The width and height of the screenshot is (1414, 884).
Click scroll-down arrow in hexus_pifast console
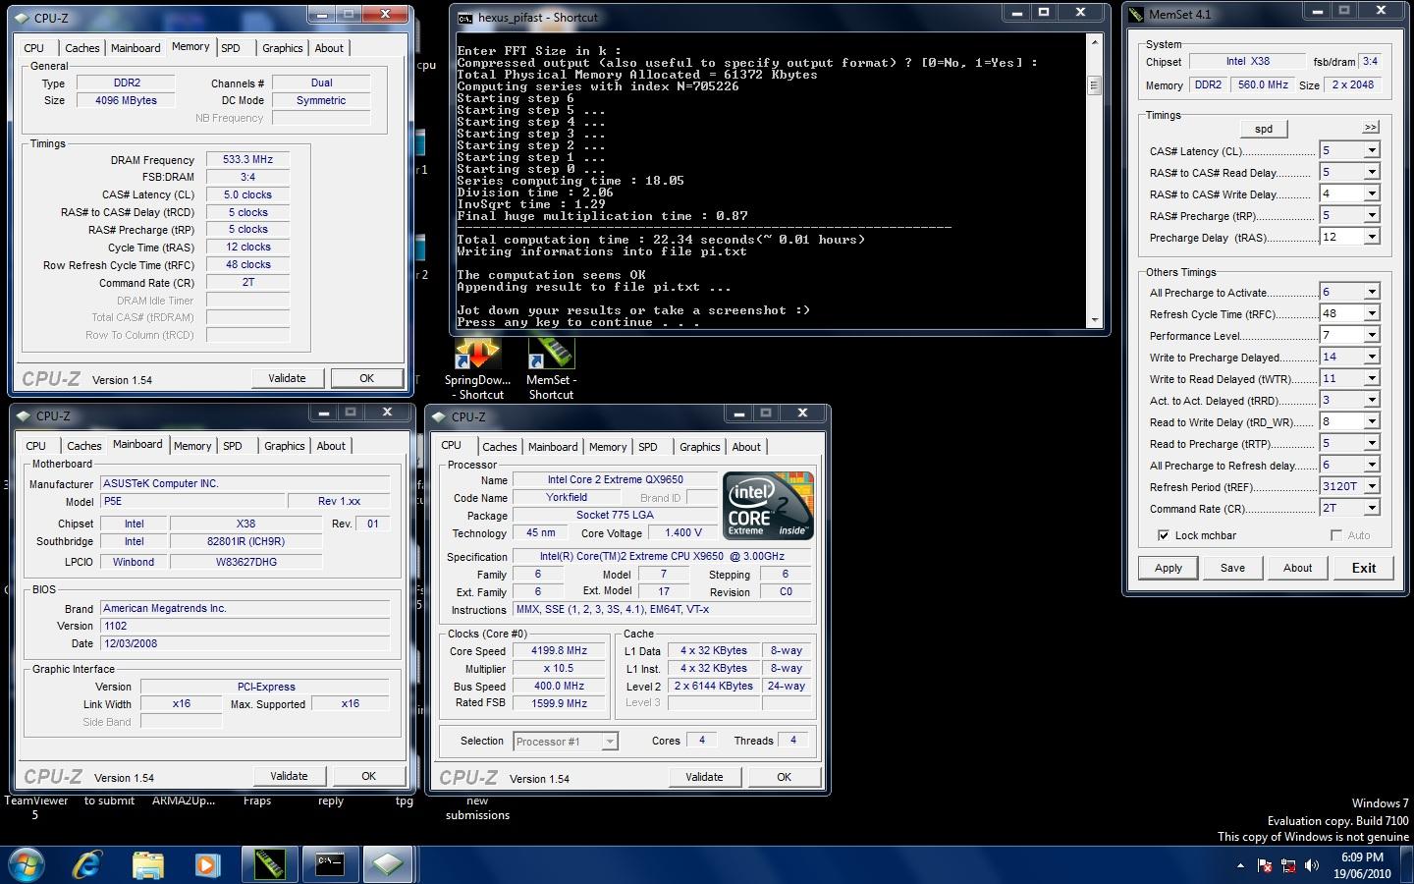click(1095, 320)
